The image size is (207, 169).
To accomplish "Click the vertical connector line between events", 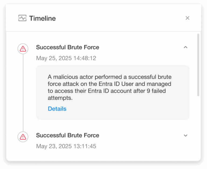I will tap(23, 92).
